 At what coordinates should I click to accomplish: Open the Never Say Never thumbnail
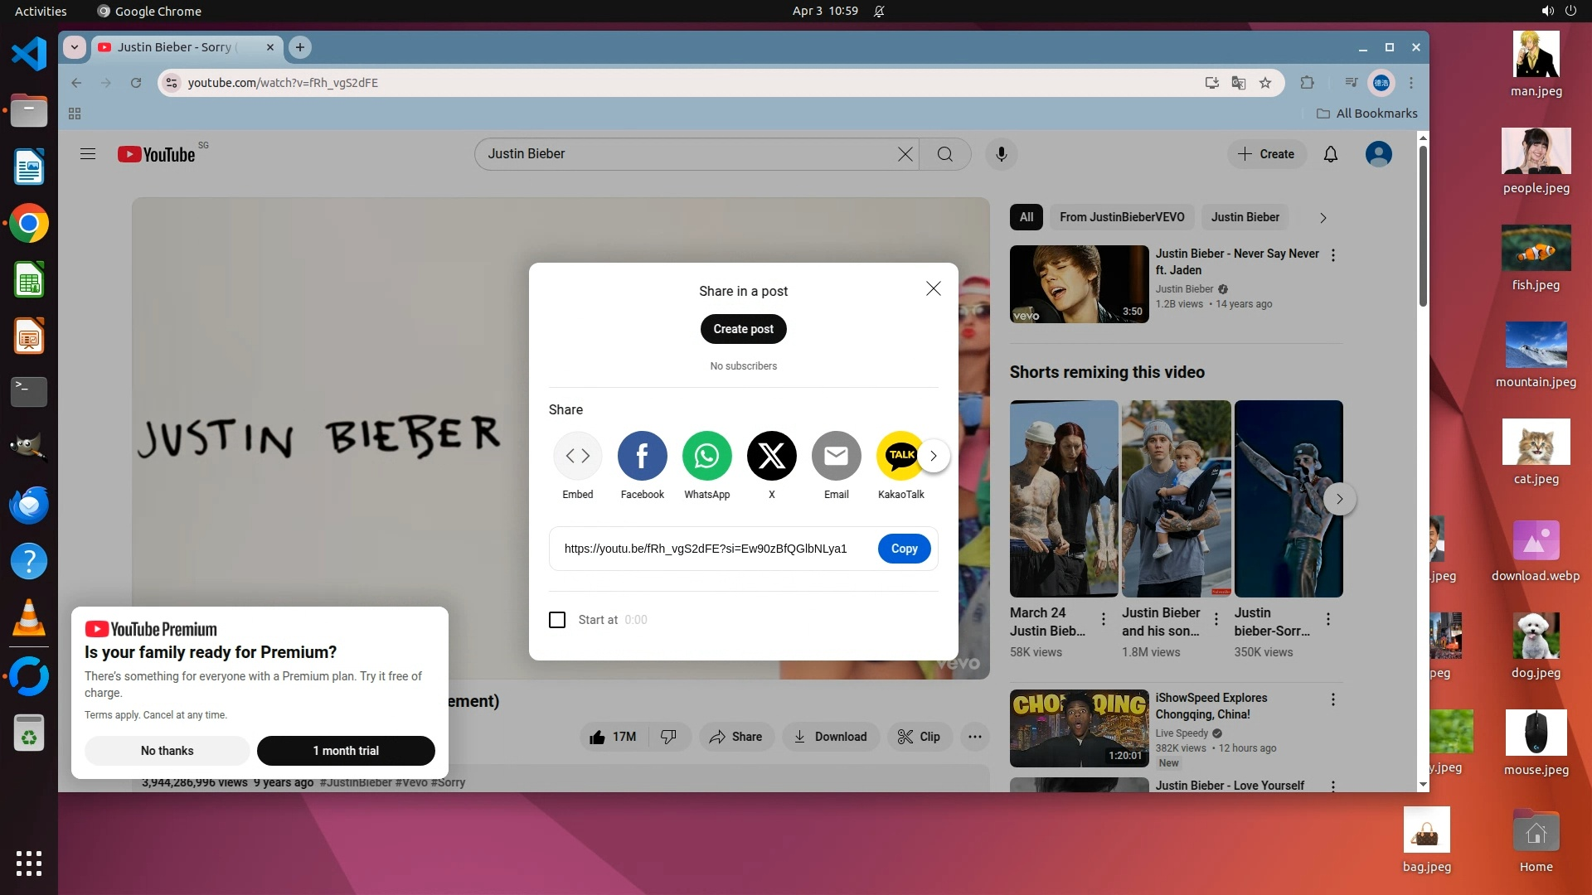pos(1079,284)
